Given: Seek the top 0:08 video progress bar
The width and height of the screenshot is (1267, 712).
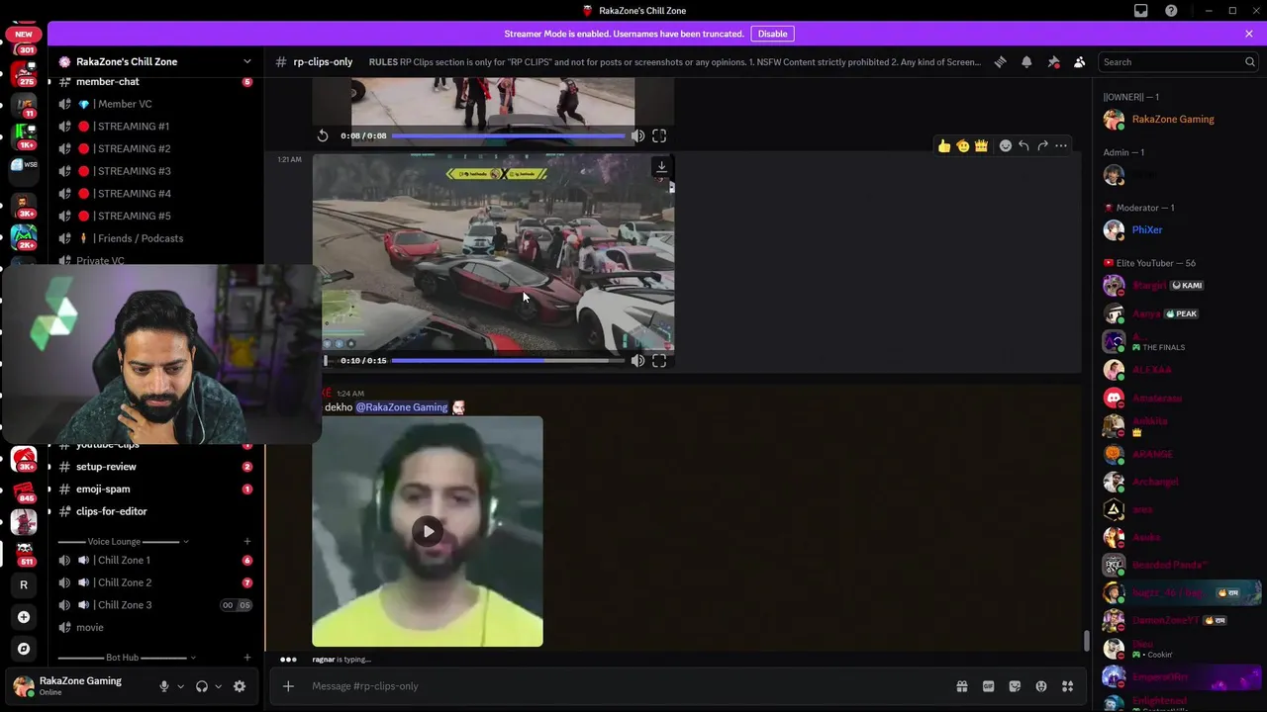Looking at the screenshot, I should tap(508, 135).
